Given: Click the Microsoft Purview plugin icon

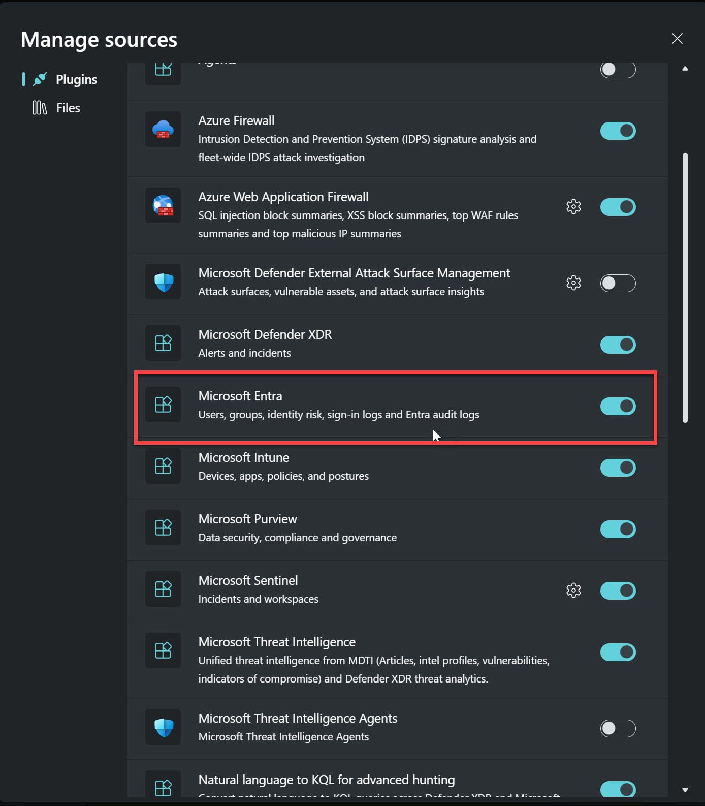Looking at the screenshot, I should [x=163, y=528].
